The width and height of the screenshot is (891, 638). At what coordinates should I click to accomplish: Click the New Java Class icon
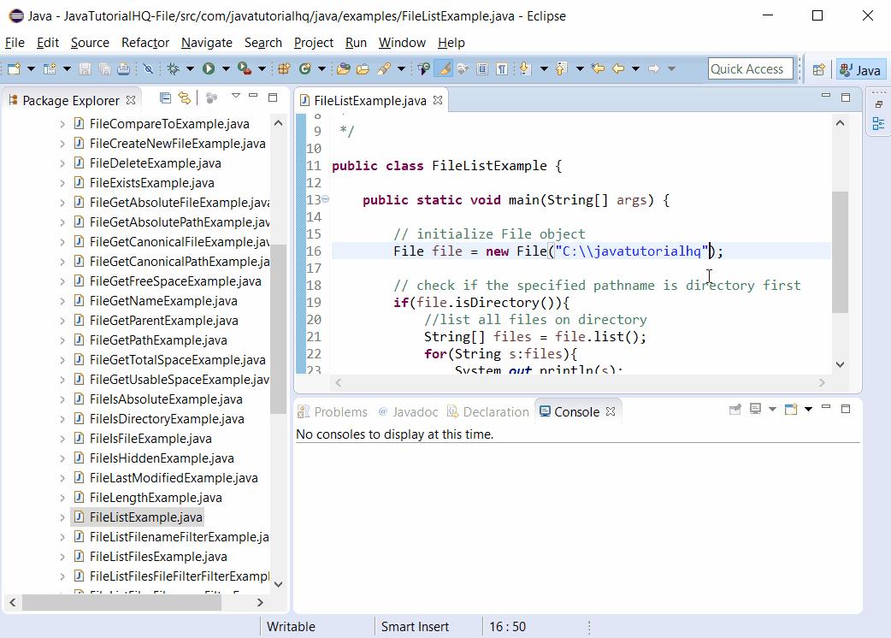point(304,69)
